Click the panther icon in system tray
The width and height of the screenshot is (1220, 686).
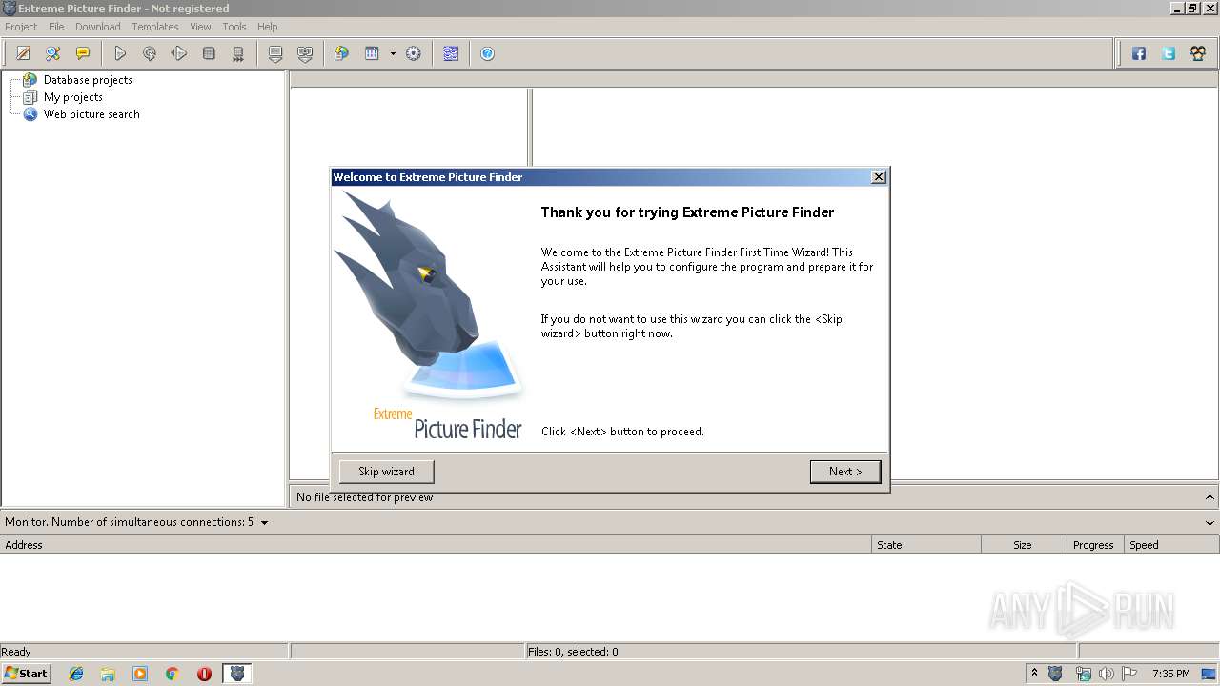[1055, 674]
